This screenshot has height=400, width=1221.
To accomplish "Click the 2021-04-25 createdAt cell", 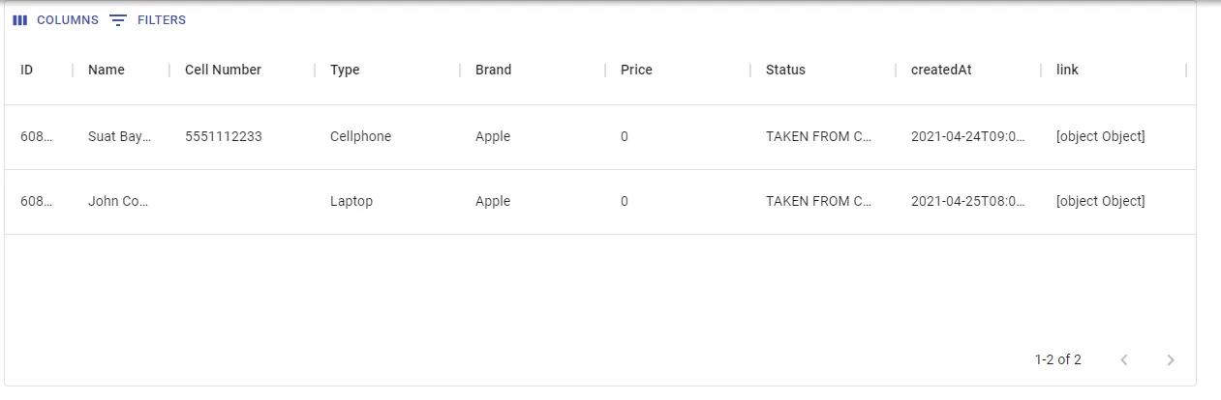I will pos(968,202).
